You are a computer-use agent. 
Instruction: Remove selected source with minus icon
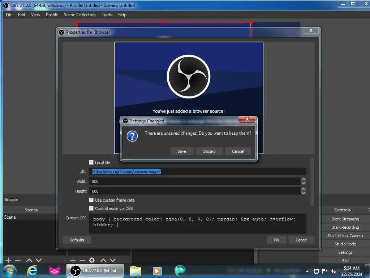pyautogui.click(x=82, y=260)
